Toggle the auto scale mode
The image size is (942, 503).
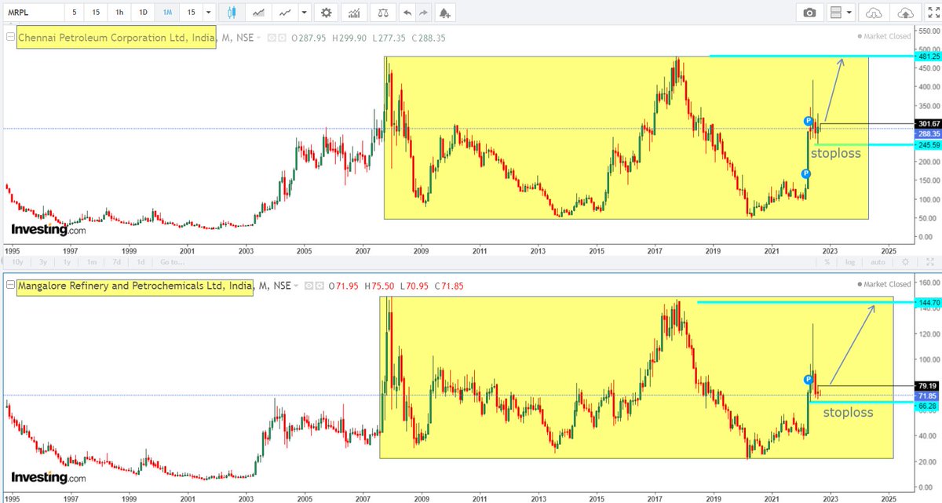[x=878, y=261]
